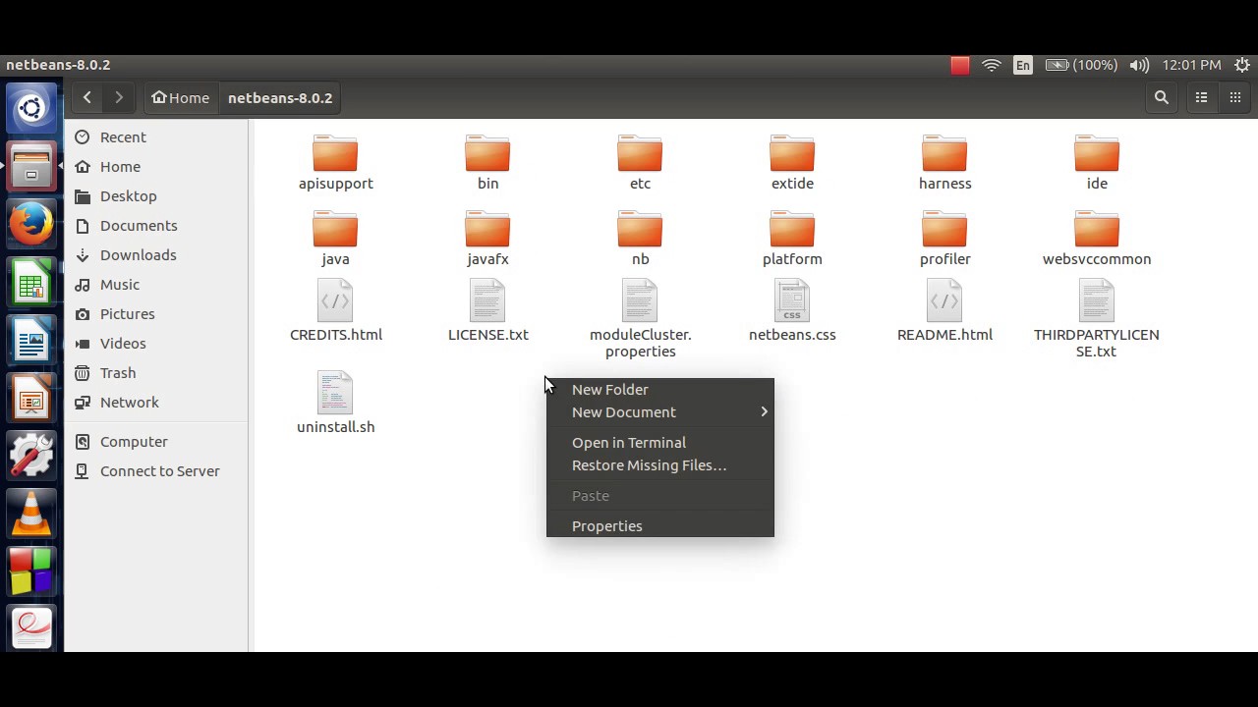Screen dimensions: 1258x707
Task: Launch LibreOffice Impress from the launcher
Action: click(31, 399)
